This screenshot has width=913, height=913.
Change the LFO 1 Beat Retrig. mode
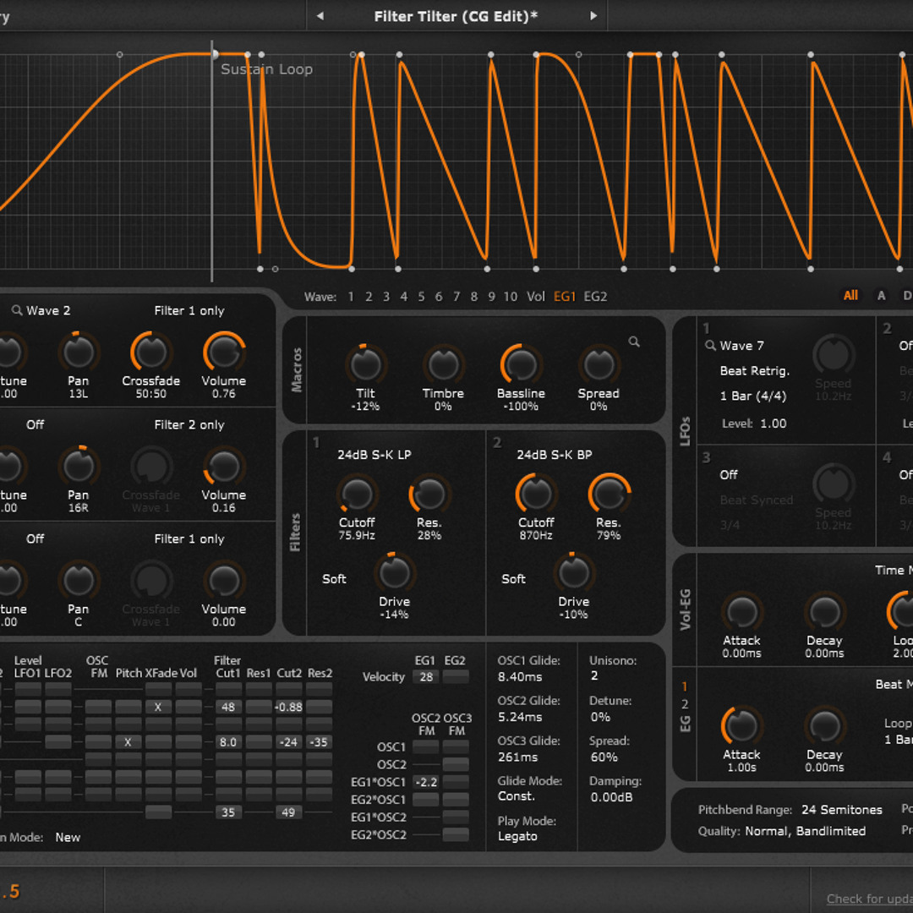coord(754,371)
